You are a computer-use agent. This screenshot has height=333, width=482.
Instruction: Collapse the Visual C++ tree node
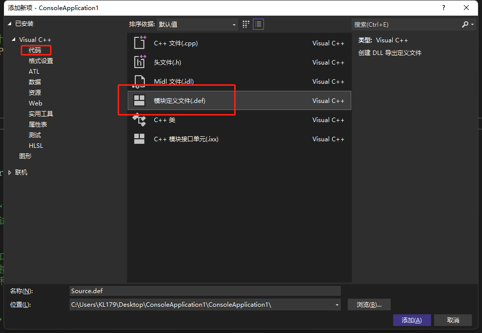(x=14, y=40)
